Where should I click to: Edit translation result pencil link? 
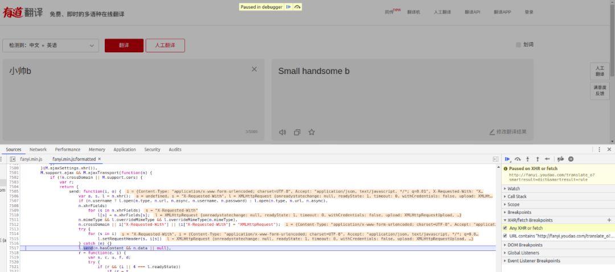tap(508, 132)
